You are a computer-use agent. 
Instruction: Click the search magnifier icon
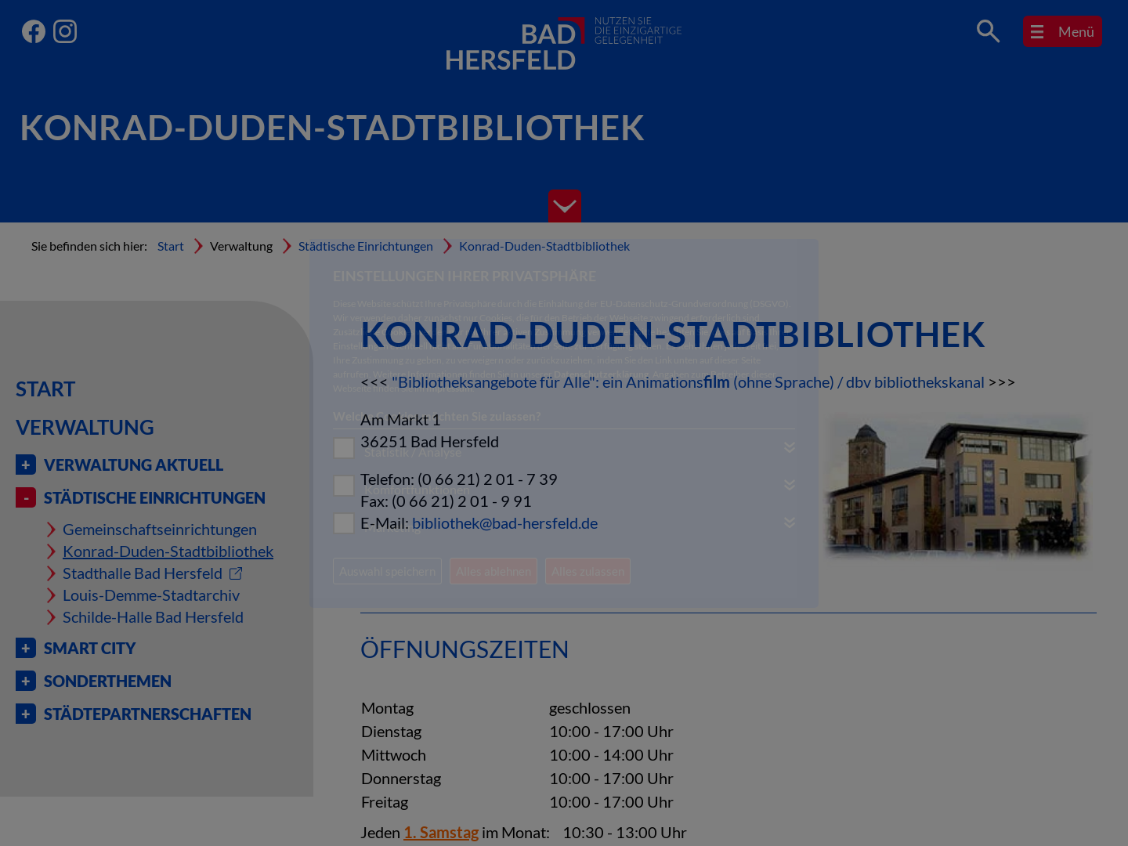coord(988,31)
